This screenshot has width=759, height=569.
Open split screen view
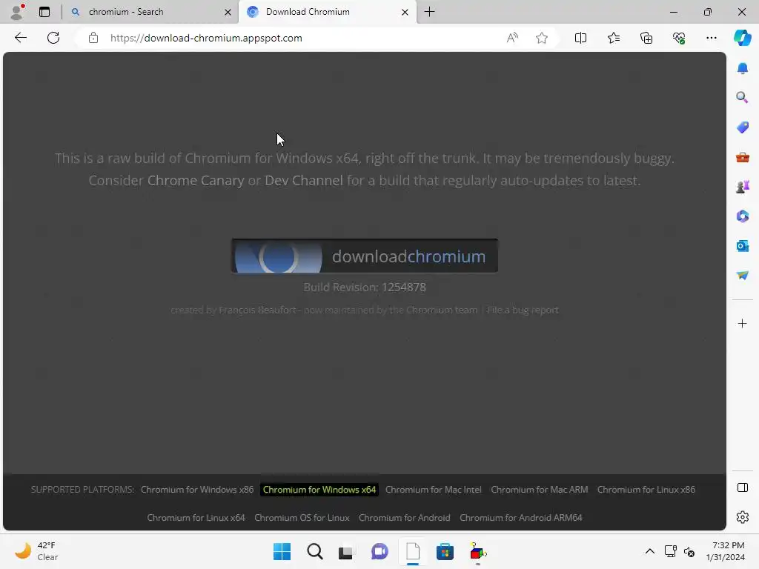click(x=580, y=38)
